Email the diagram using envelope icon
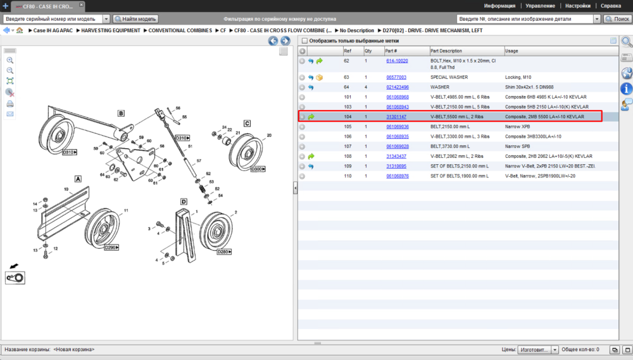Screen dimensions: 633x360 10,114
